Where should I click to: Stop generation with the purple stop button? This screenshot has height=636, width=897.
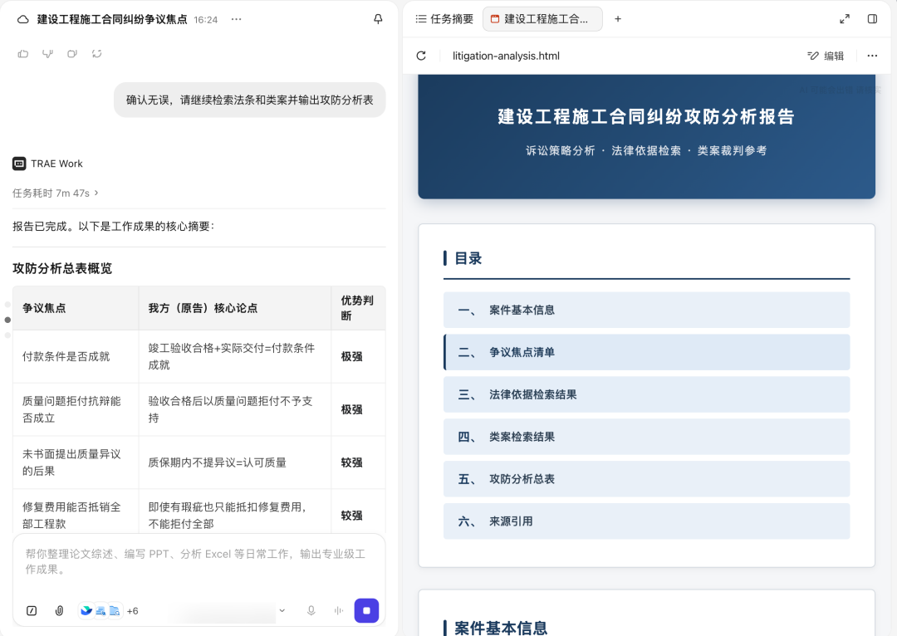(x=367, y=611)
